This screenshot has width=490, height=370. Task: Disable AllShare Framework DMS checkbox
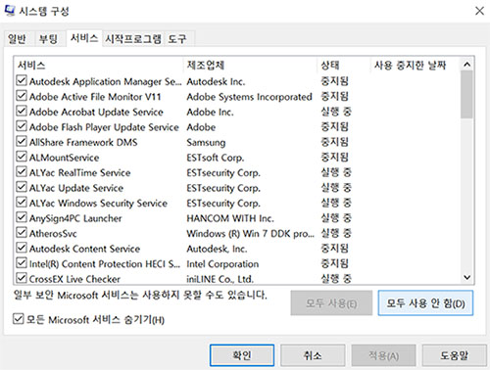(x=22, y=141)
